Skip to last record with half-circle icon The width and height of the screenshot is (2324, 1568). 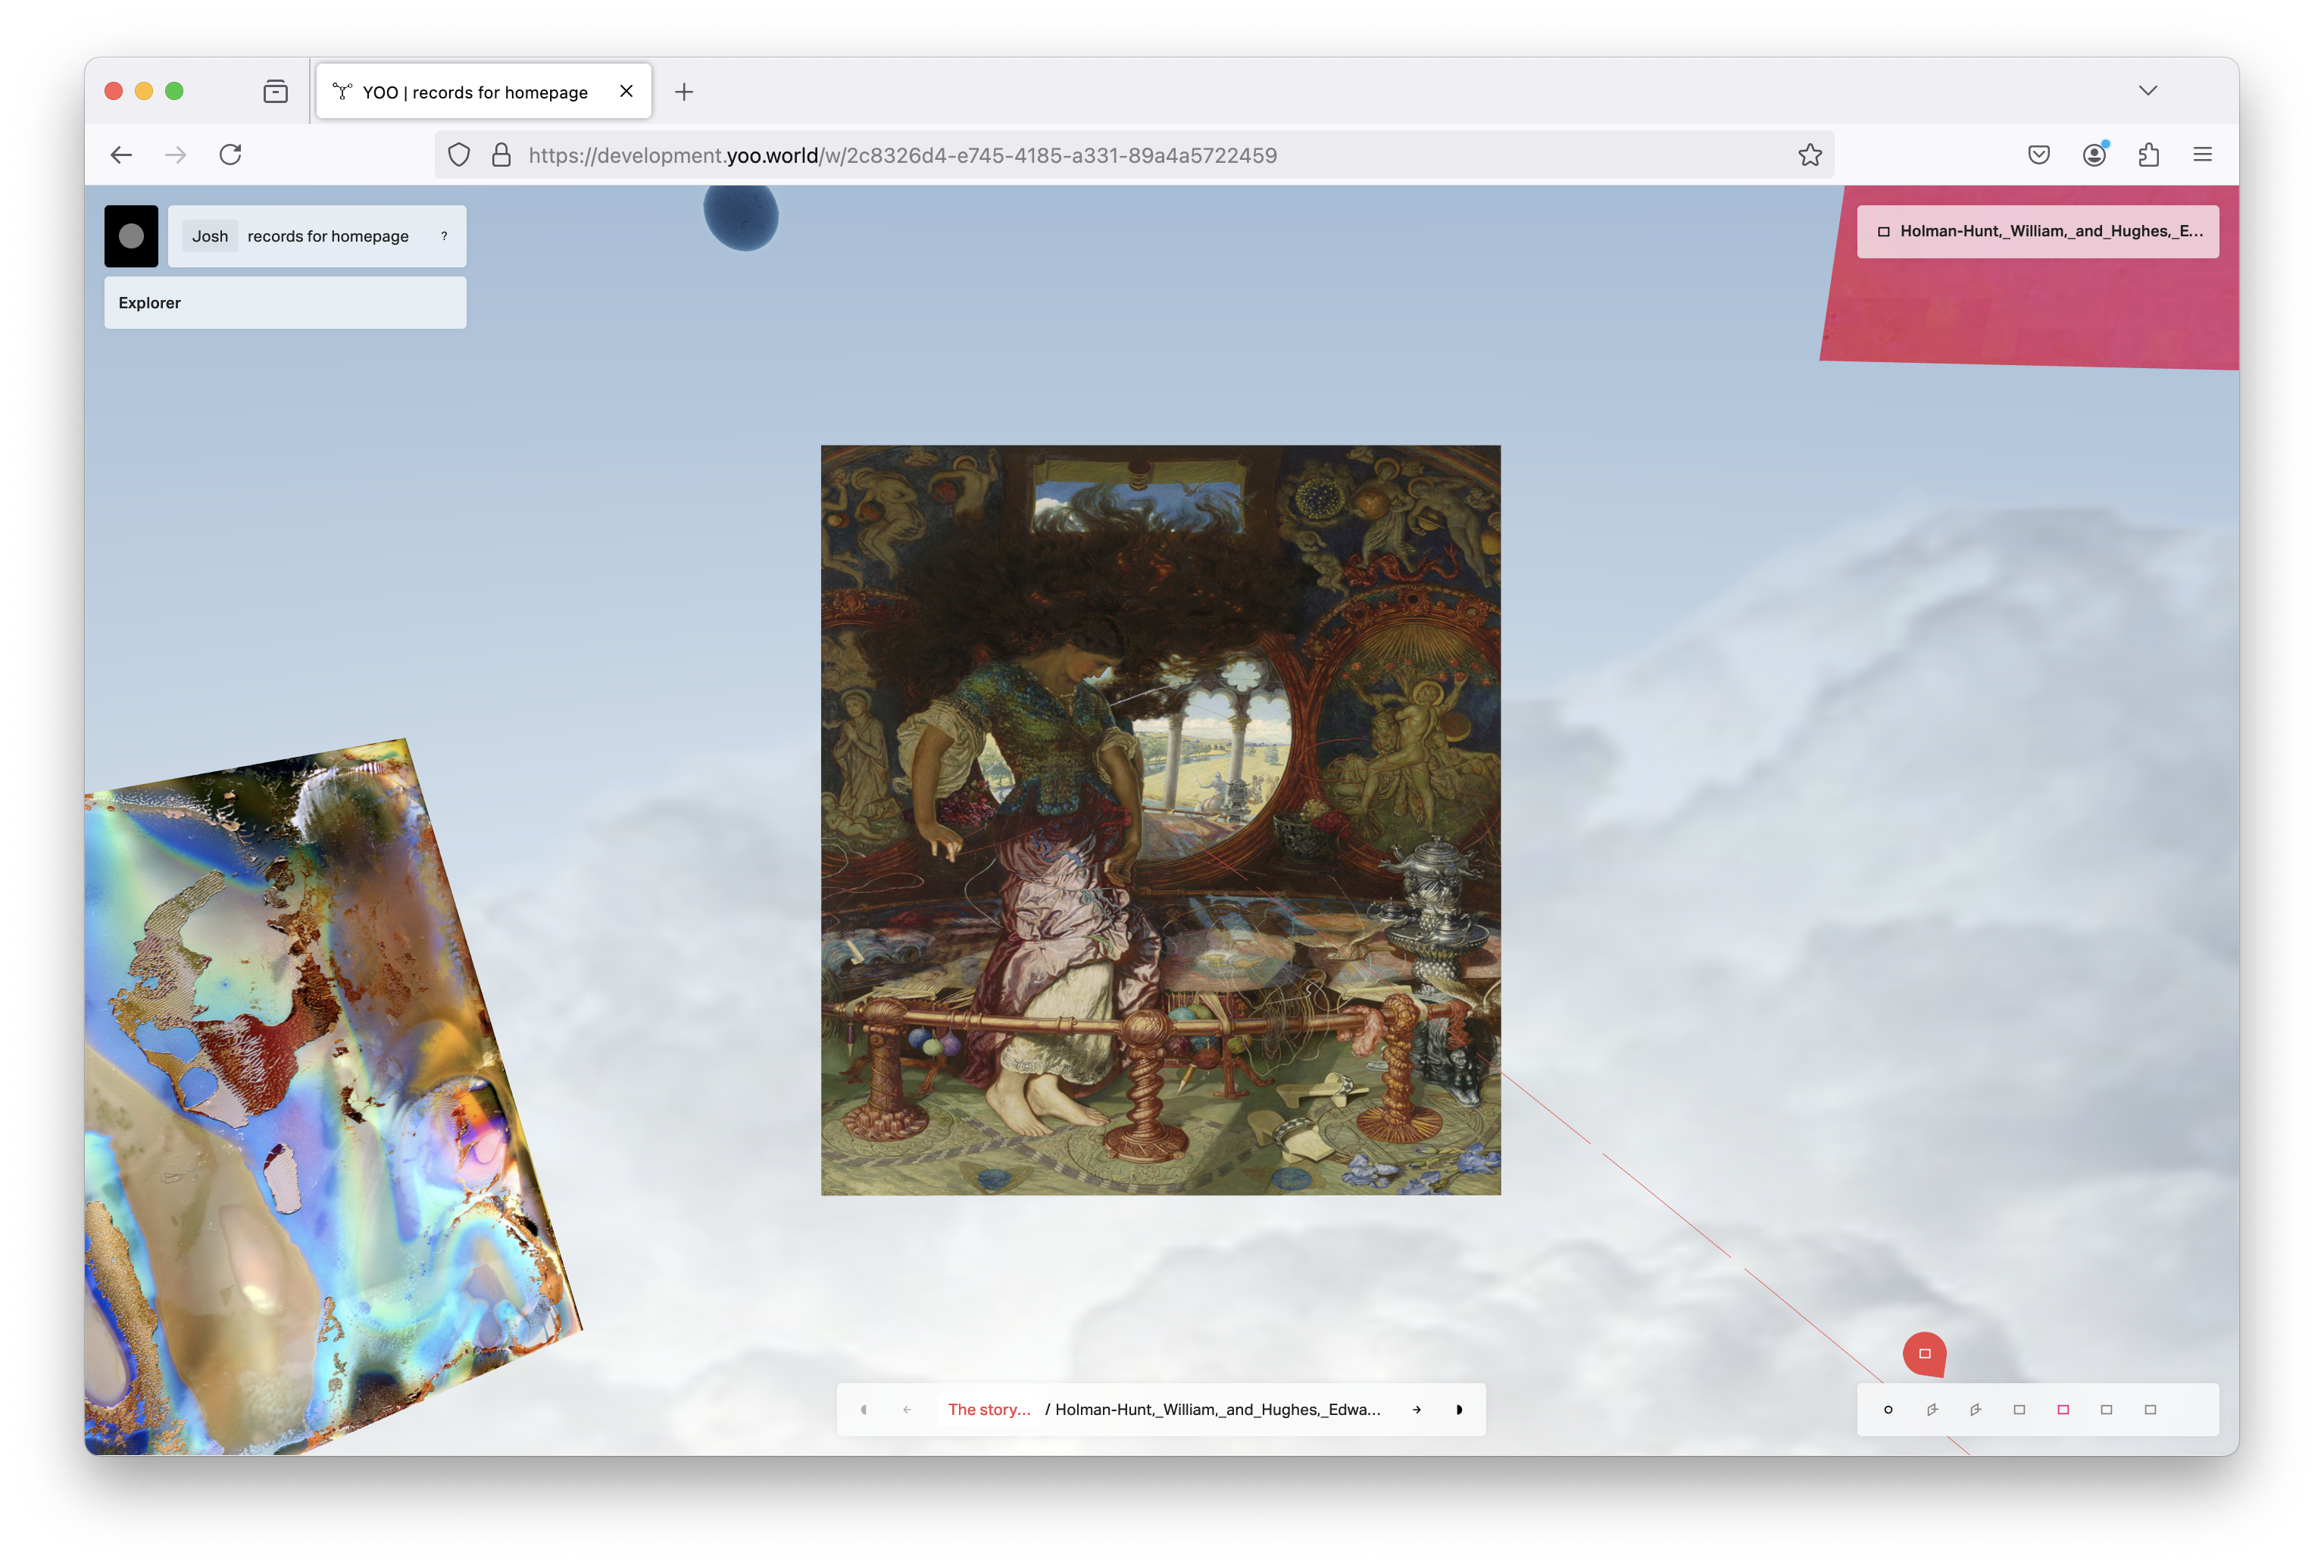(x=1459, y=1410)
